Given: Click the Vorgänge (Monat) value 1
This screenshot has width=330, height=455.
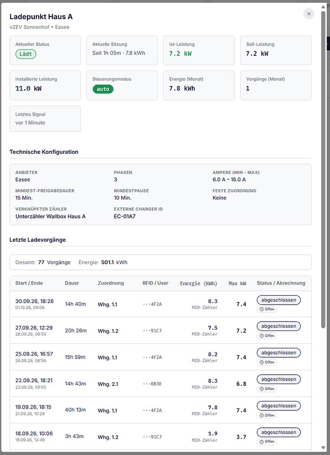Looking at the screenshot, I should (248, 88).
